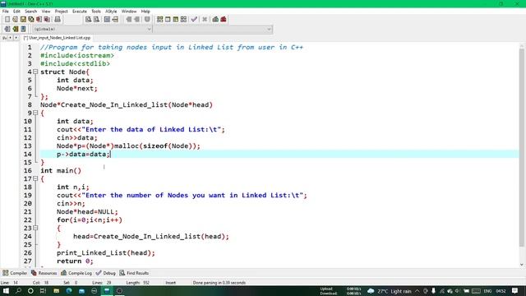Click the Print toolbar icon
Screen dimensions: 526x296
pyautogui.click(x=58, y=20)
